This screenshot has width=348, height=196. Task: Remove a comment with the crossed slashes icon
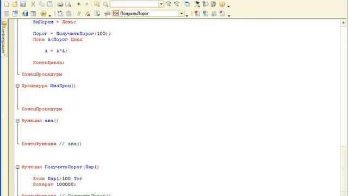click(88, 14)
